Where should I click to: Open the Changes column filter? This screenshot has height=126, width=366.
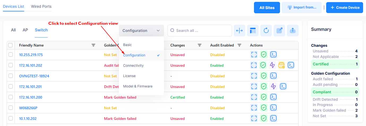point(200,45)
